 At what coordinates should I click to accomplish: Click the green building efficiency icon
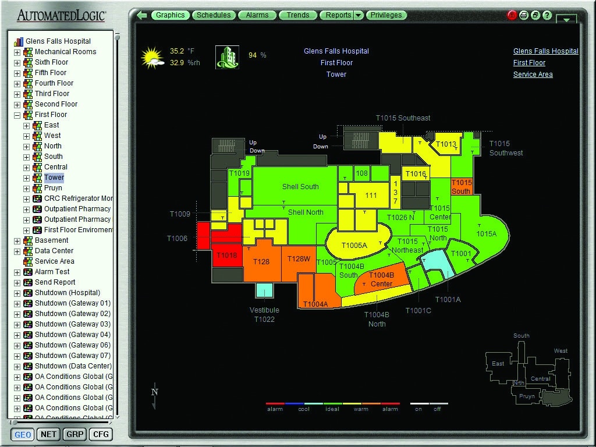point(227,58)
